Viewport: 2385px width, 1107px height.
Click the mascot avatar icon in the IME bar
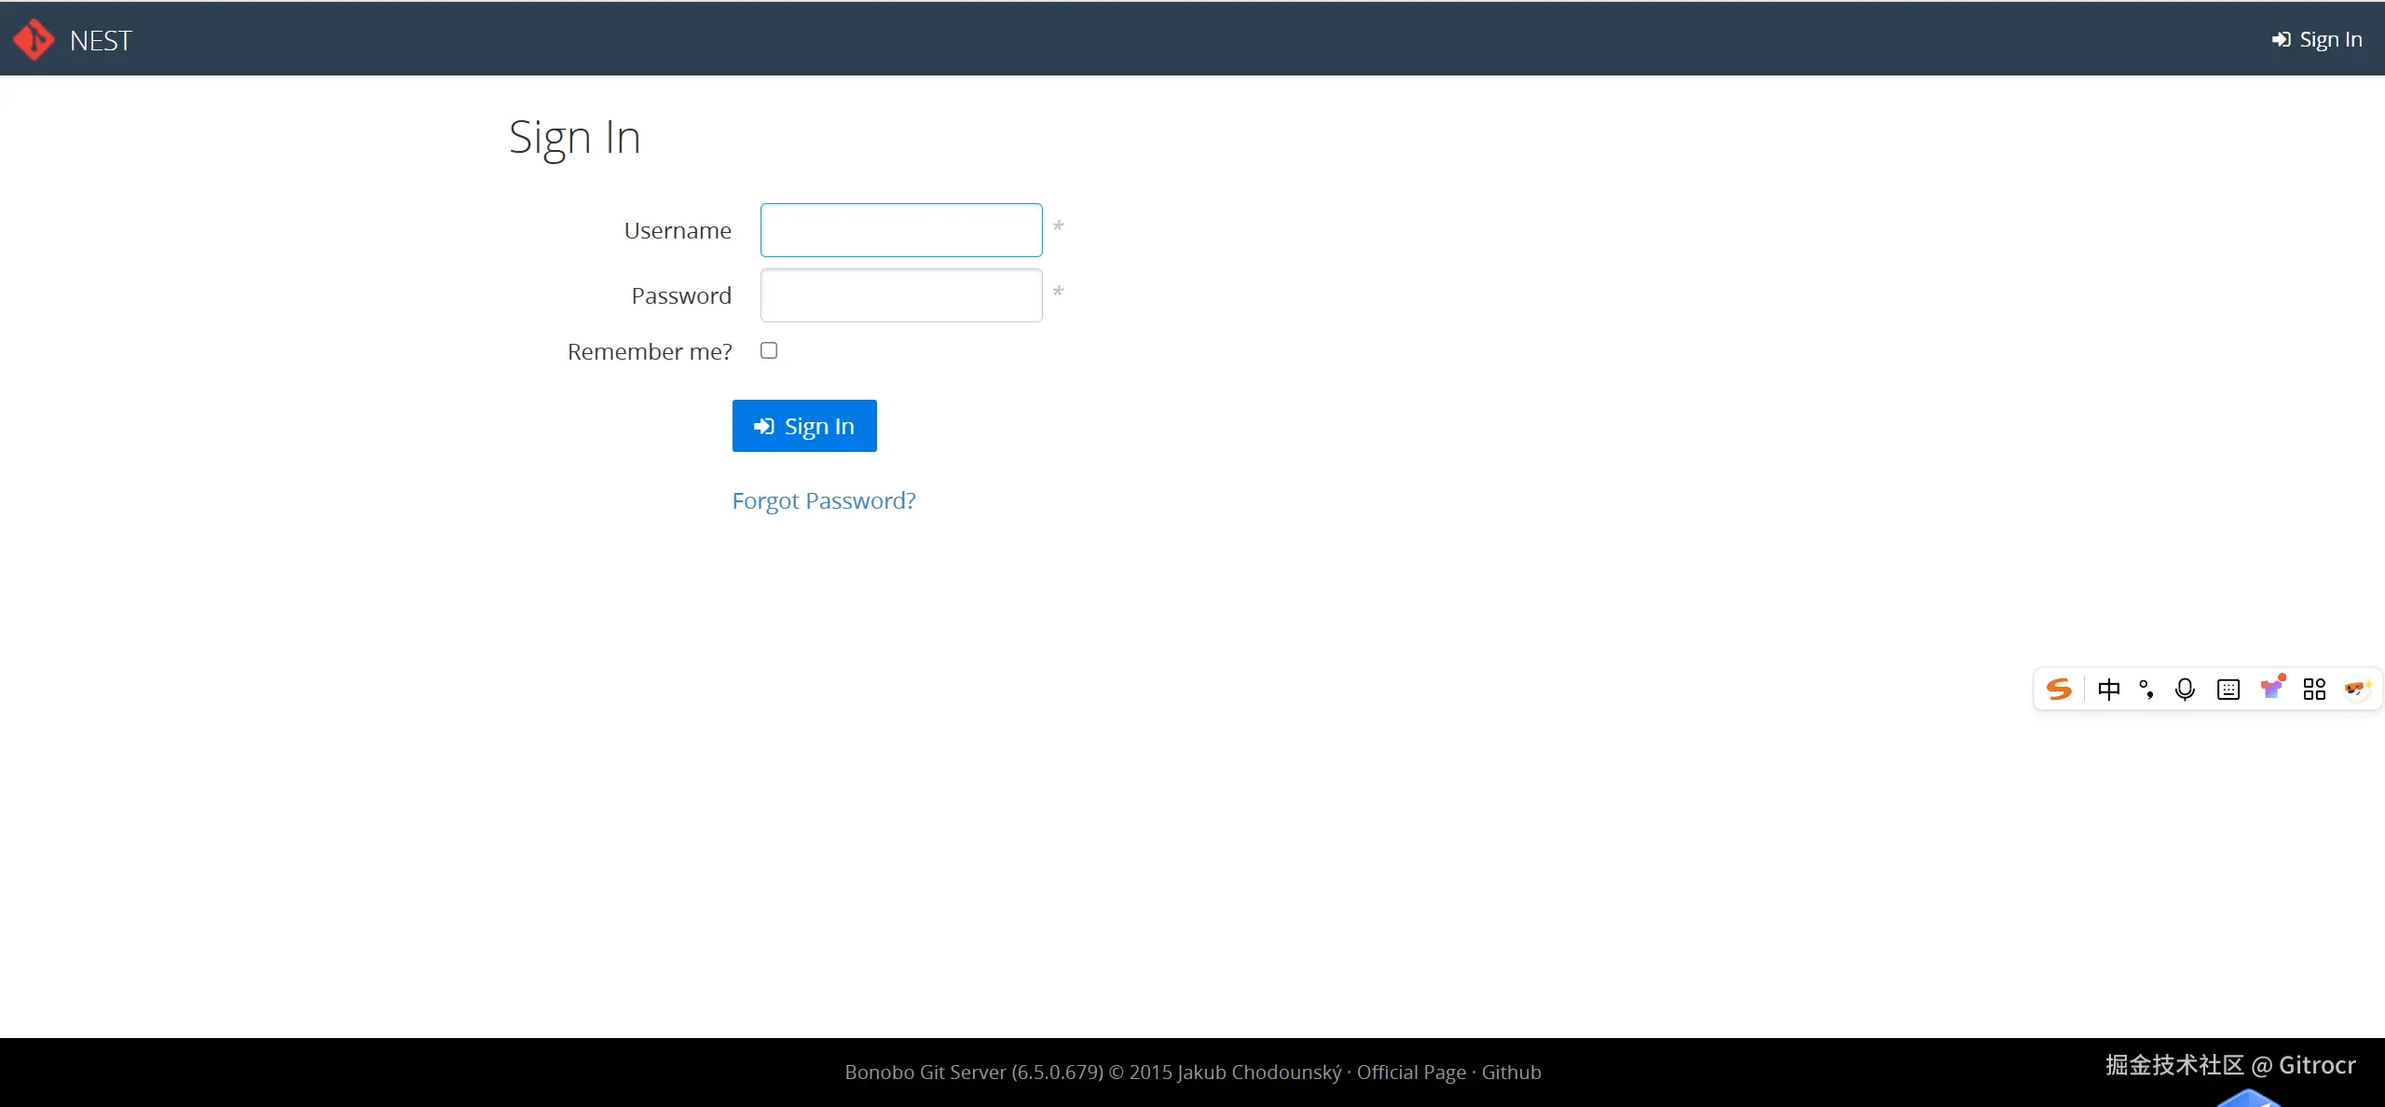coord(2356,689)
